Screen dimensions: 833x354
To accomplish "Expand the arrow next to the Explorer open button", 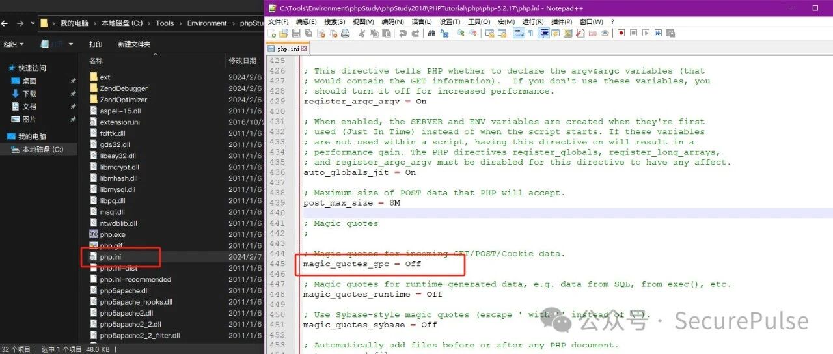I will (72, 44).
